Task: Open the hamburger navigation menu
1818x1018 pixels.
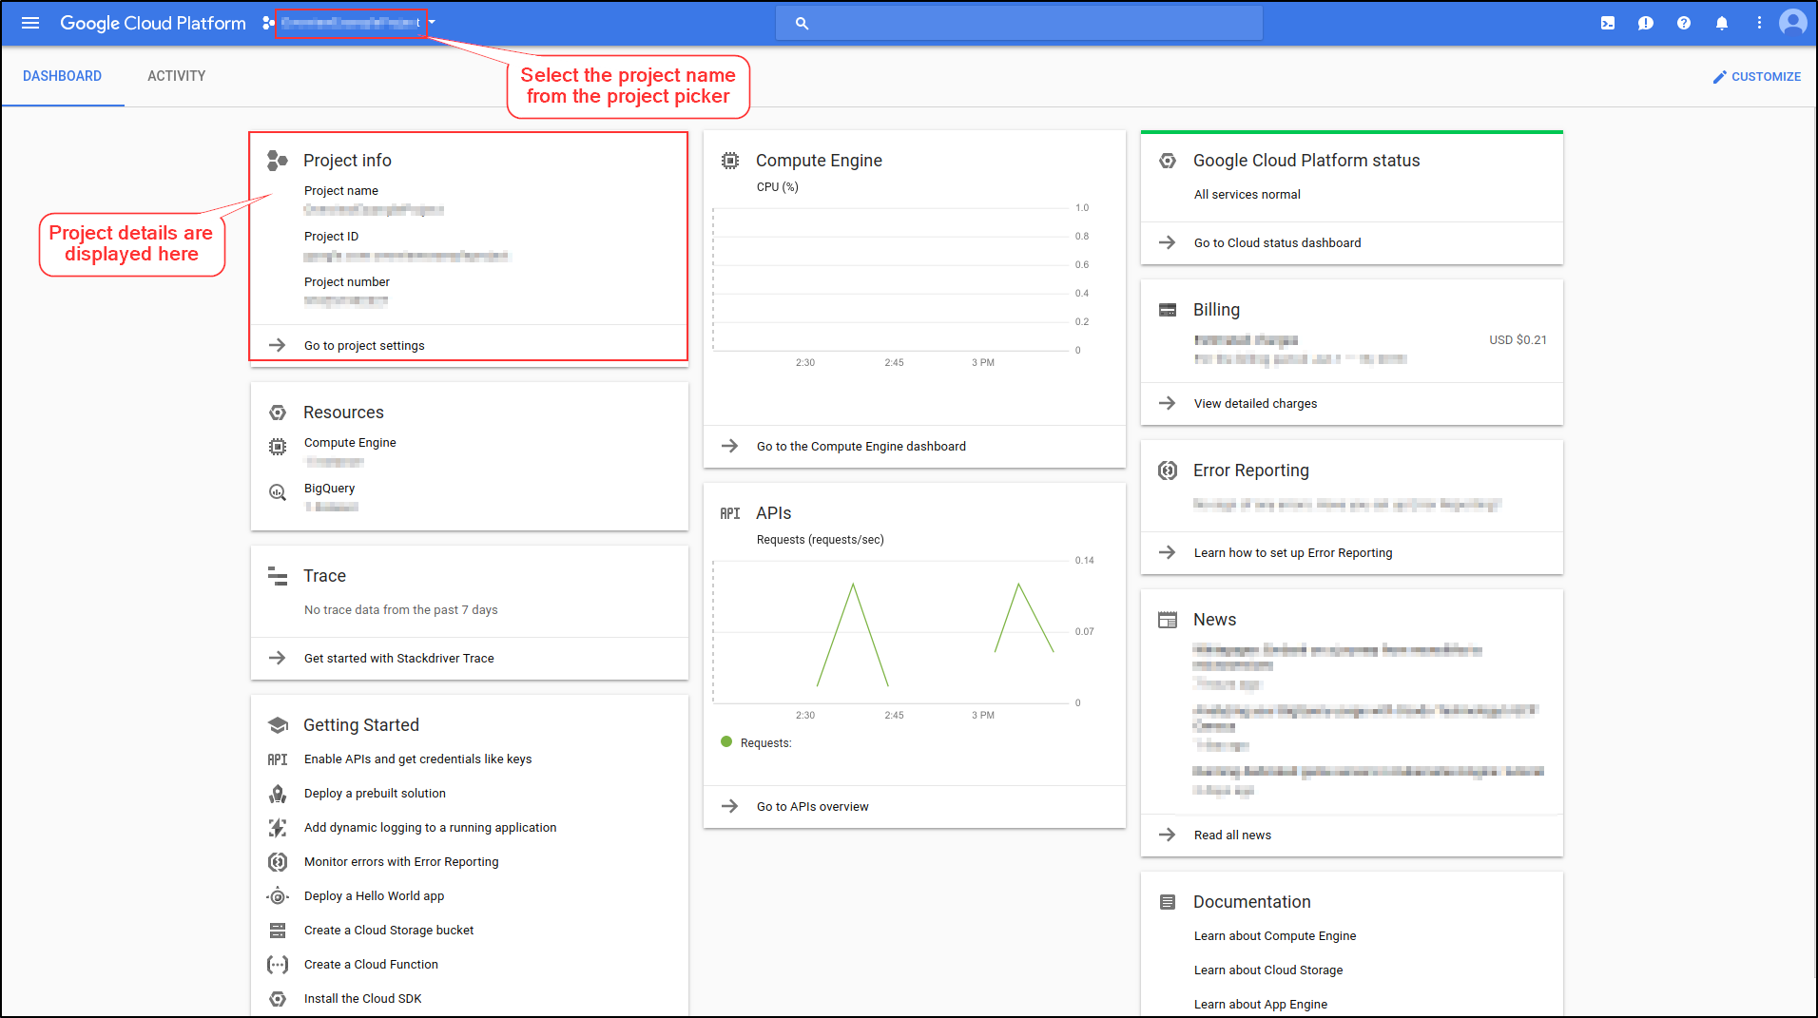Action: [x=30, y=23]
